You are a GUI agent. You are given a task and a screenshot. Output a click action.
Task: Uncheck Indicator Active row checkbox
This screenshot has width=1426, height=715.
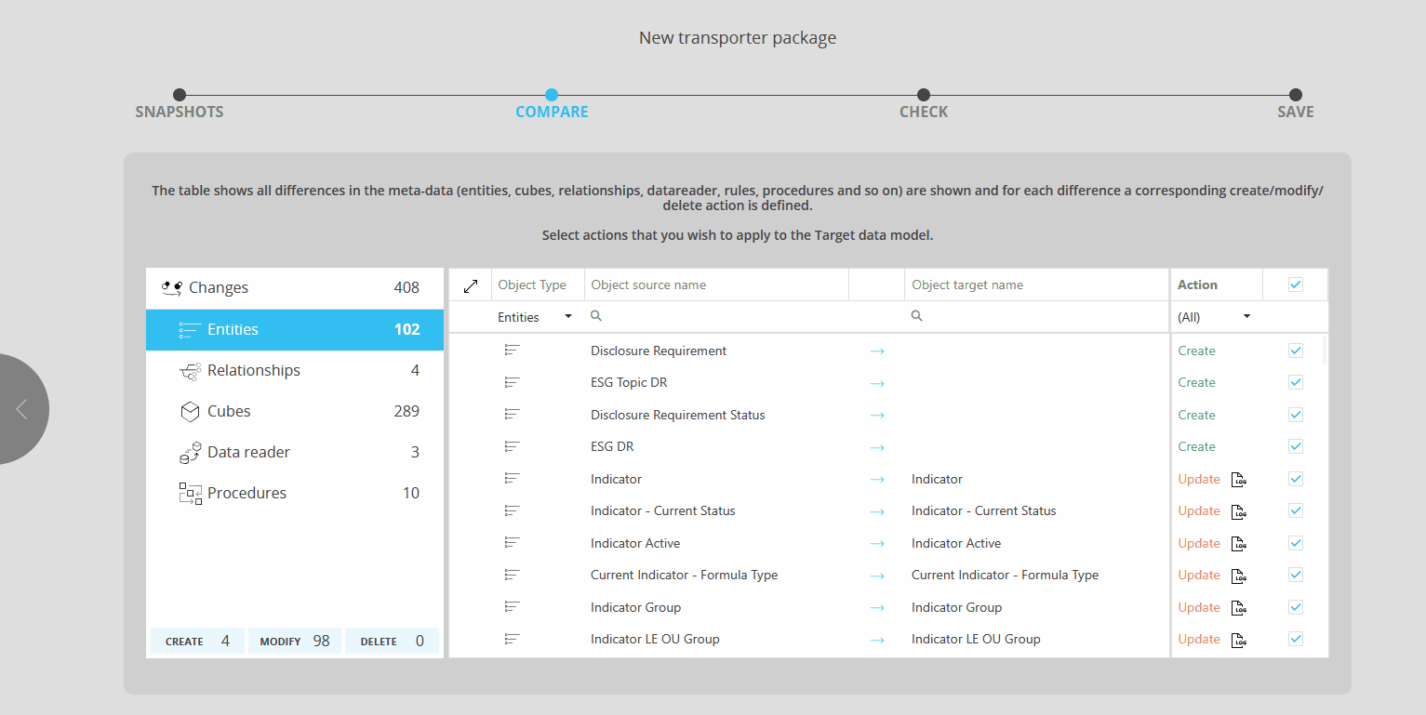click(x=1295, y=543)
